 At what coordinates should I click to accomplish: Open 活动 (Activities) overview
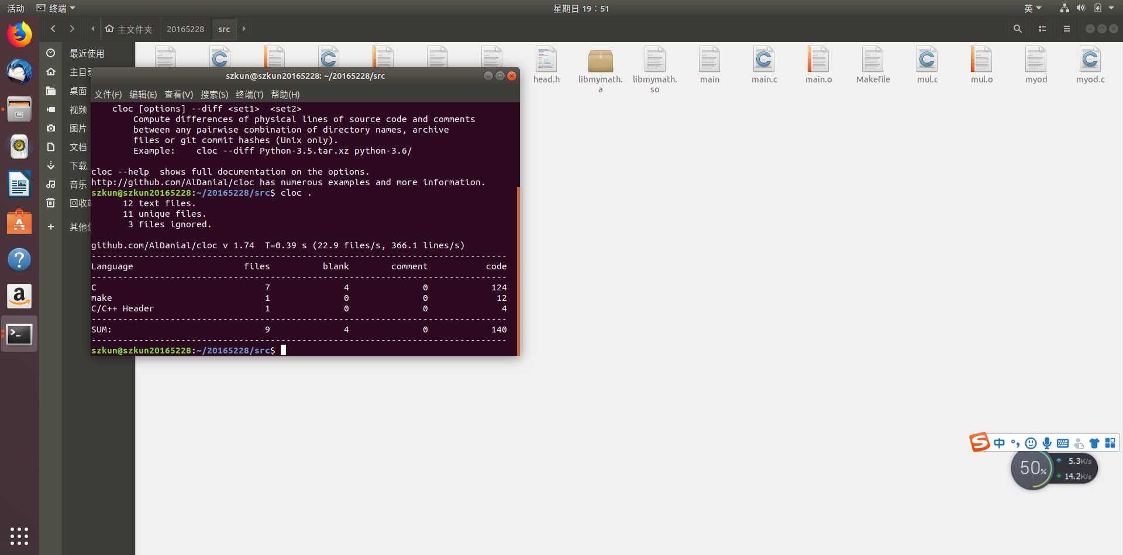coord(16,8)
